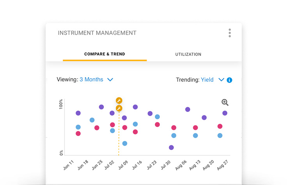The width and height of the screenshot is (287, 185).
Task: Click the magnifier zoom icon on chart
Action: click(x=225, y=102)
